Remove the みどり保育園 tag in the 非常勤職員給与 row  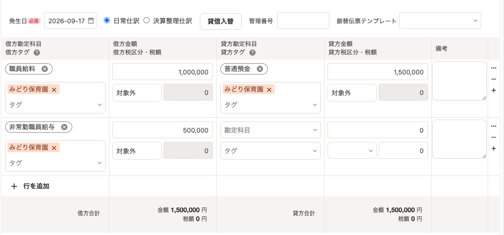point(54,148)
